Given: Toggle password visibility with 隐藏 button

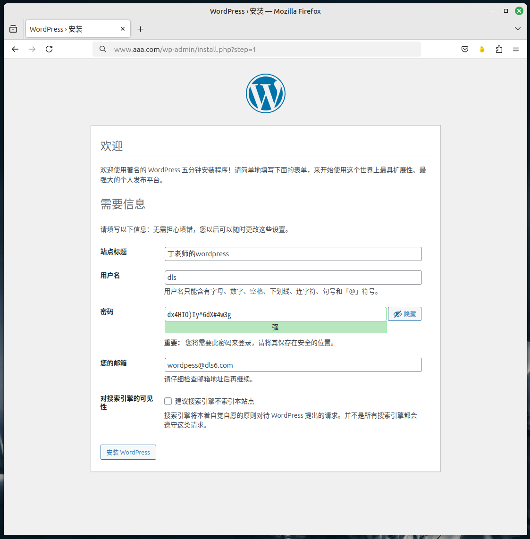Looking at the screenshot, I should pyautogui.click(x=404, y=314).
